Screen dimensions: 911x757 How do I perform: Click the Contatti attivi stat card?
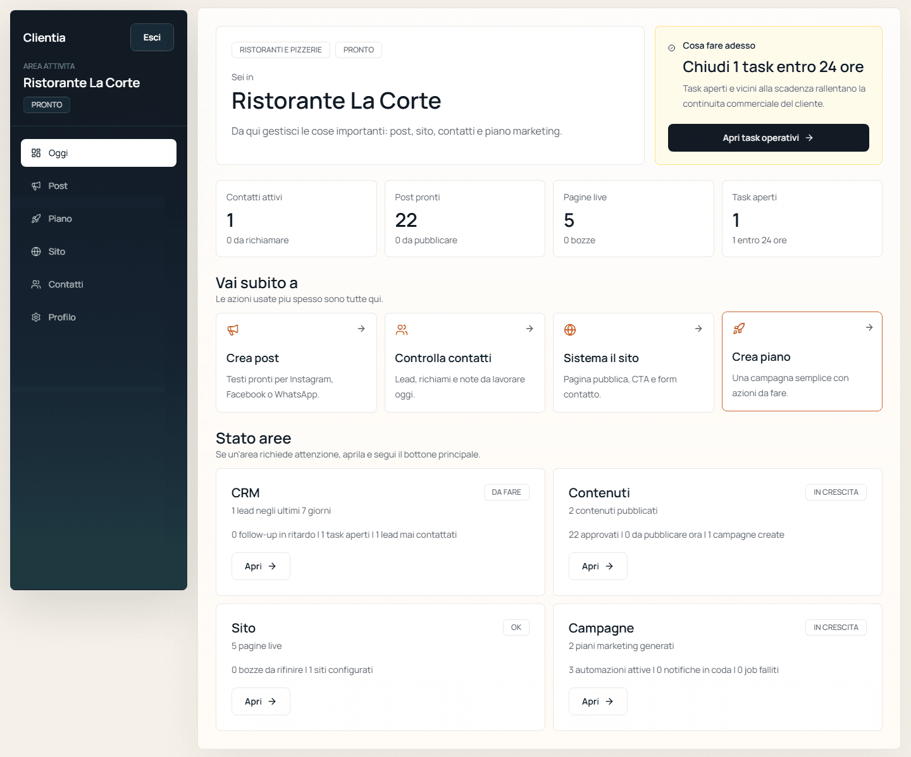[x=296, y=219]
